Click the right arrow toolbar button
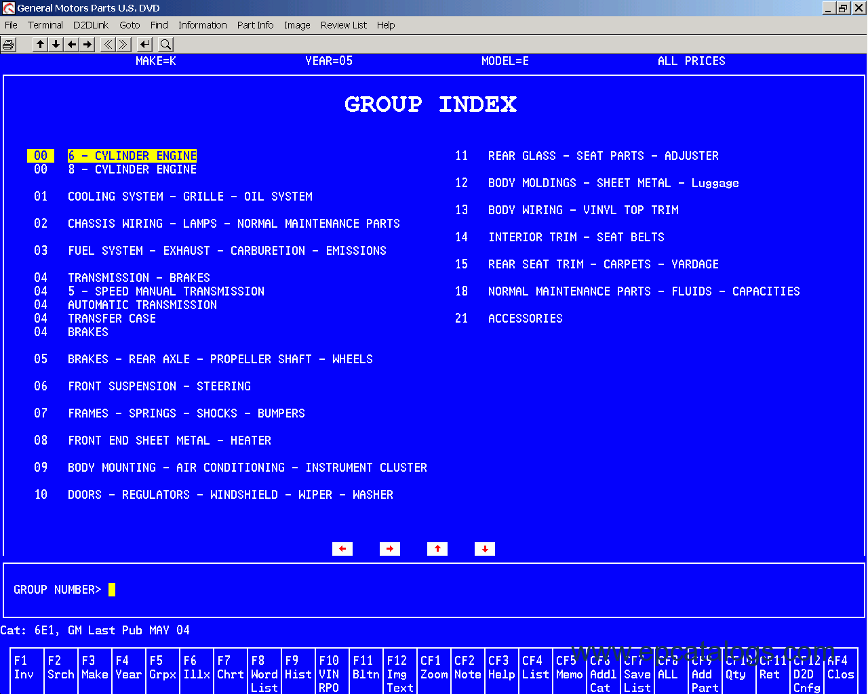868x694 pixels. (x=87, y=45)
